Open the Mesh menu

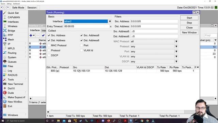pos(11,40)
